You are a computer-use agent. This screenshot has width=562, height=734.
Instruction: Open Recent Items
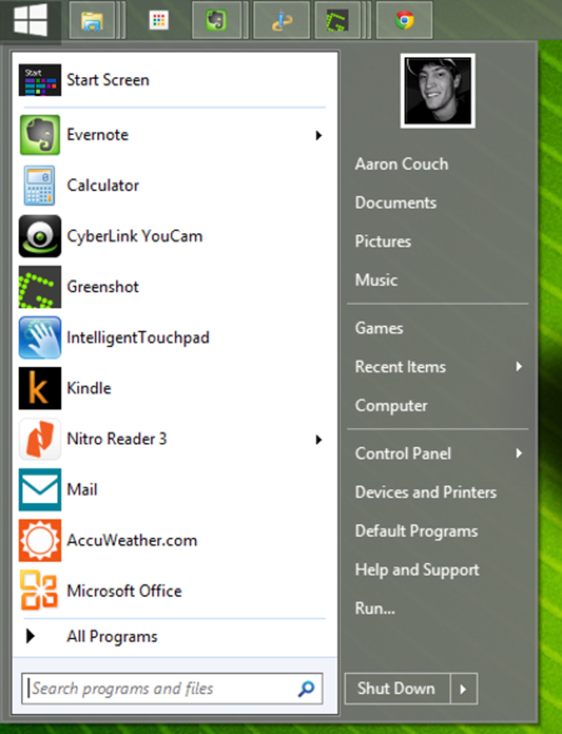pyautogui.click(x=400, y=367)
